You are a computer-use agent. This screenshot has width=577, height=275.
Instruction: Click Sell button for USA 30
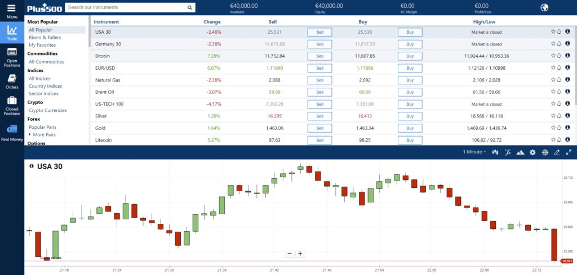pyautogui.click(x=320, y=32)
